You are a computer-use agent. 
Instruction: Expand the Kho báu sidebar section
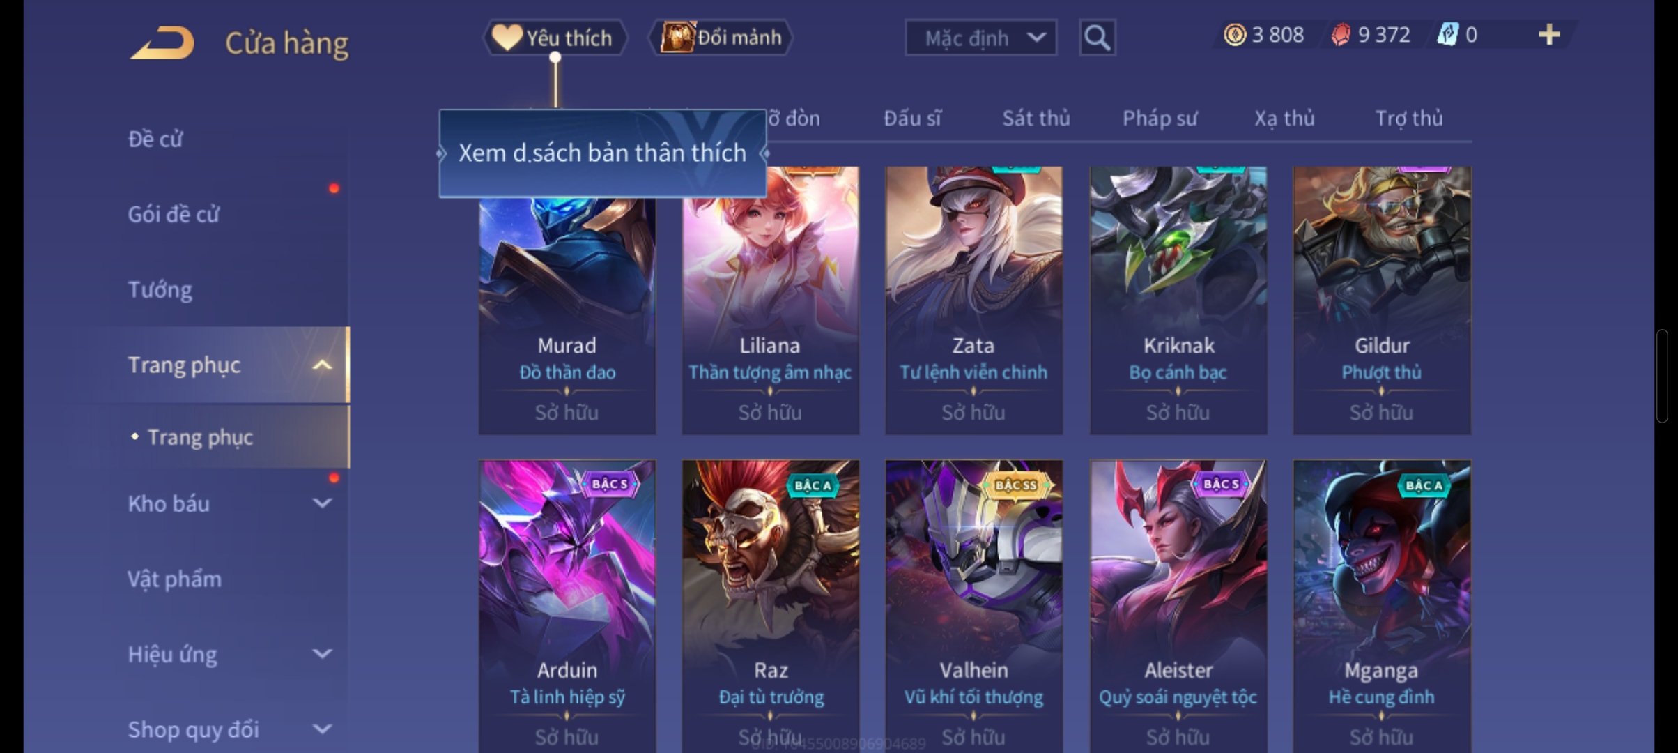[x=322, y=503]
